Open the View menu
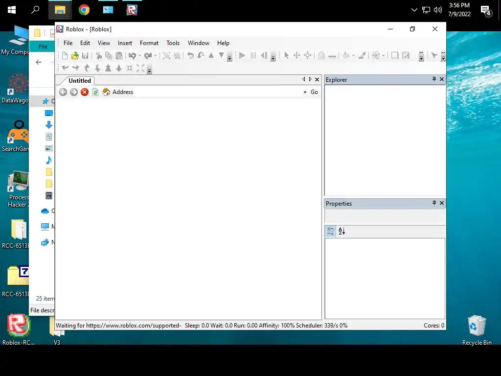 [x=104, y=43]
